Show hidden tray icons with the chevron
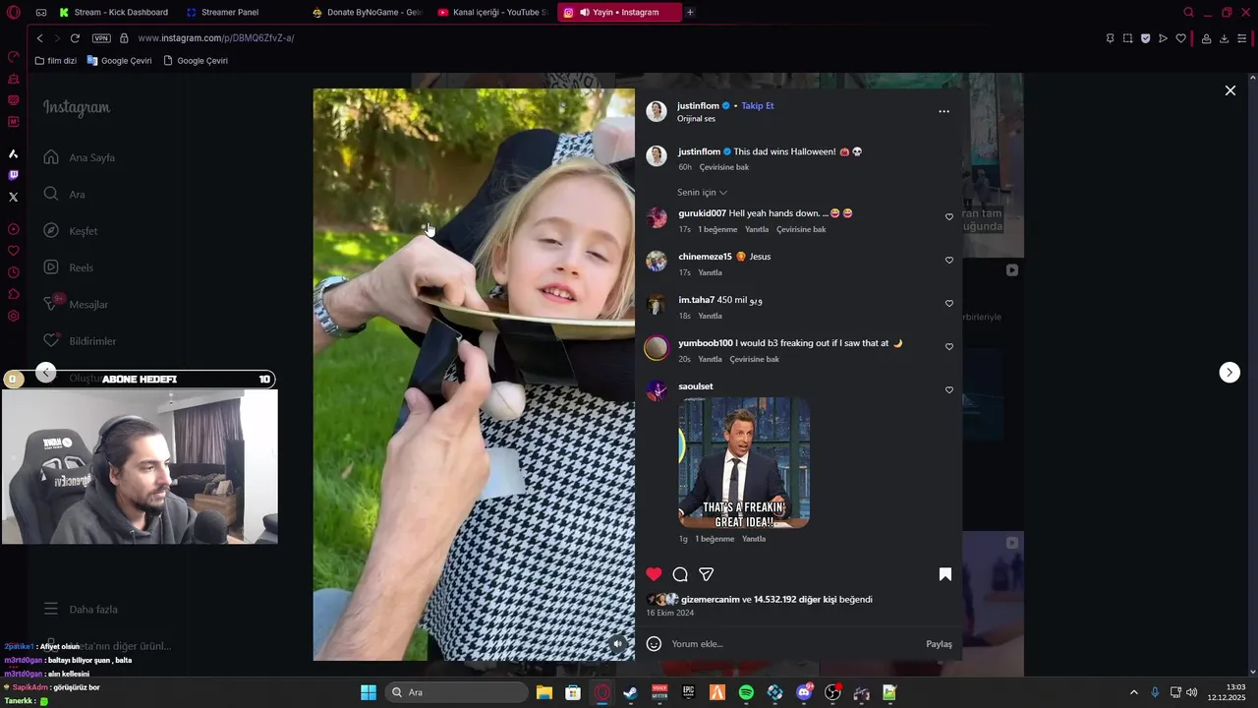This screenshot has height=708, width=1258. coord(1133,693)
